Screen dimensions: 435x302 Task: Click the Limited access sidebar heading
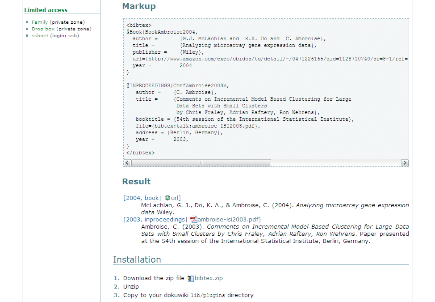click(x=46, y=10)
